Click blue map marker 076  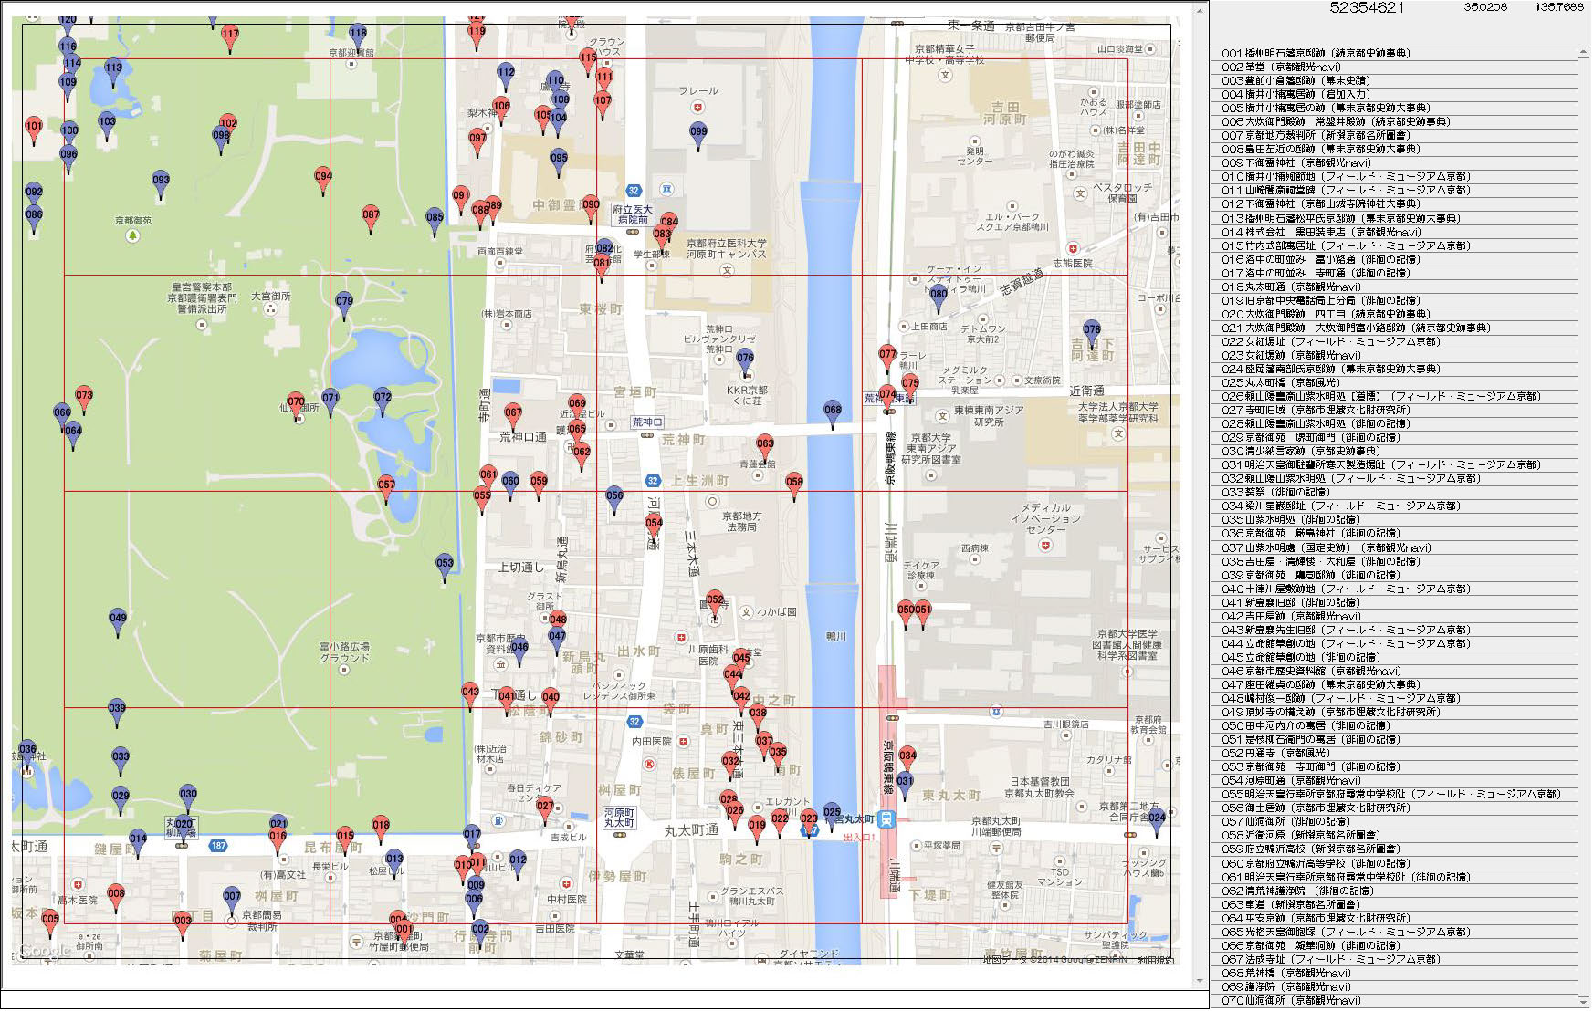(x=745, y=363)
